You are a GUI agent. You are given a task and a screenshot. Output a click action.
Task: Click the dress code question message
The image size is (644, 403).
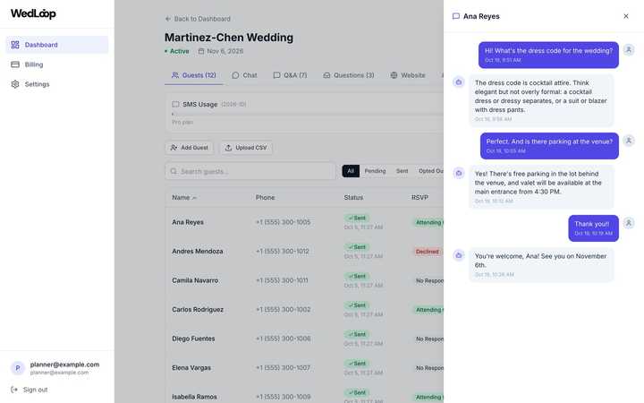[548, 55]
